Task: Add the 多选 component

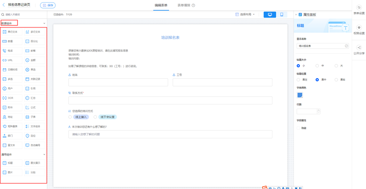Action: pos(12,79)
